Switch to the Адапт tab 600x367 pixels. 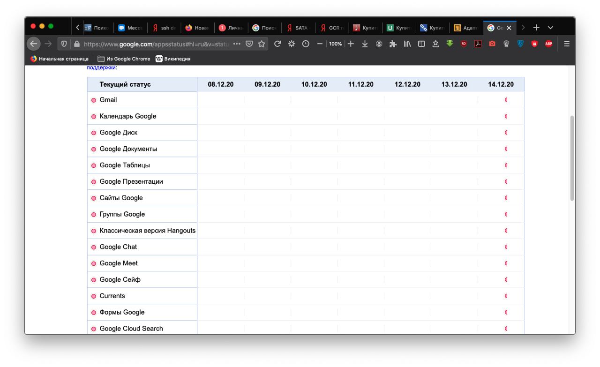466,28
